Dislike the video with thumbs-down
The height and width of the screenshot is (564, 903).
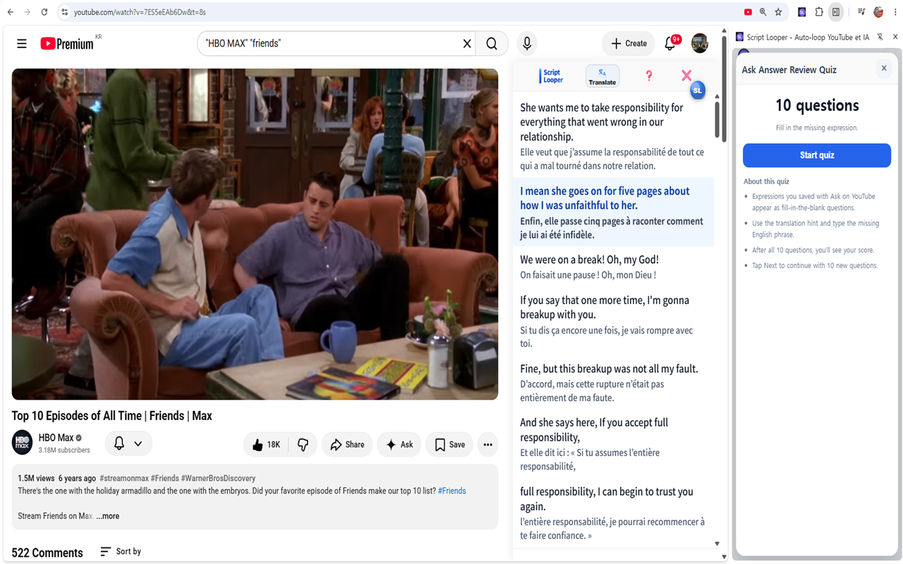[x=303, y=444]
